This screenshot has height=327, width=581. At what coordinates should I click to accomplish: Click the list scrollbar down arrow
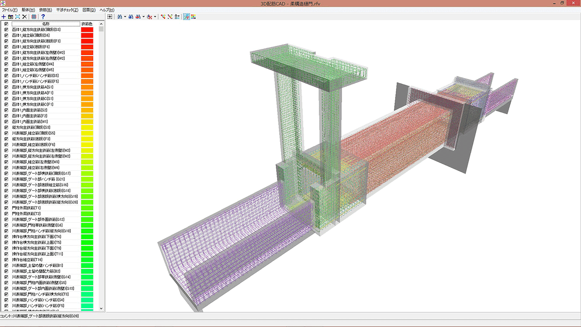click(101, 308)
